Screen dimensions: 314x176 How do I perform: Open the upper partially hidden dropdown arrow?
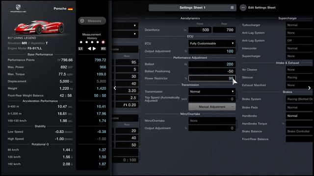pos(134,25)
